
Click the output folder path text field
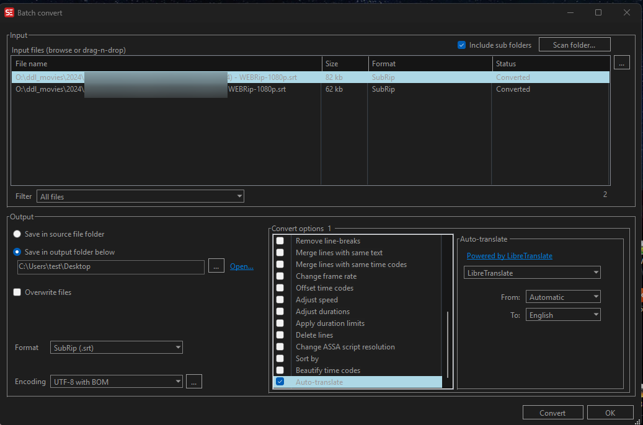110,267
